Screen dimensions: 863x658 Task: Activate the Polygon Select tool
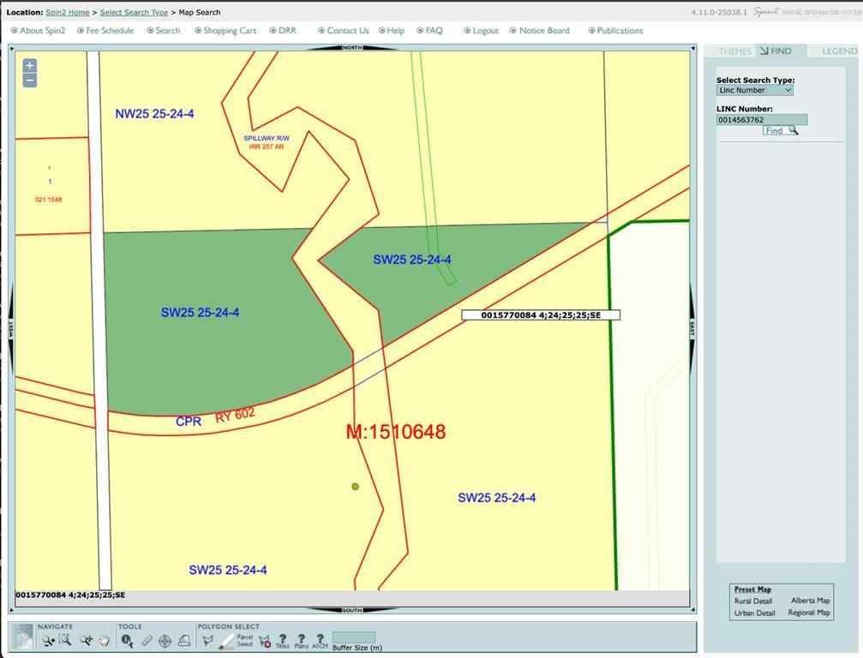(x=207, y=640)
